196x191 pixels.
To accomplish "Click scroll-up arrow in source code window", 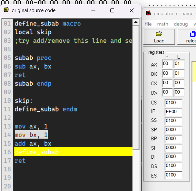I will tap(136, 22).
